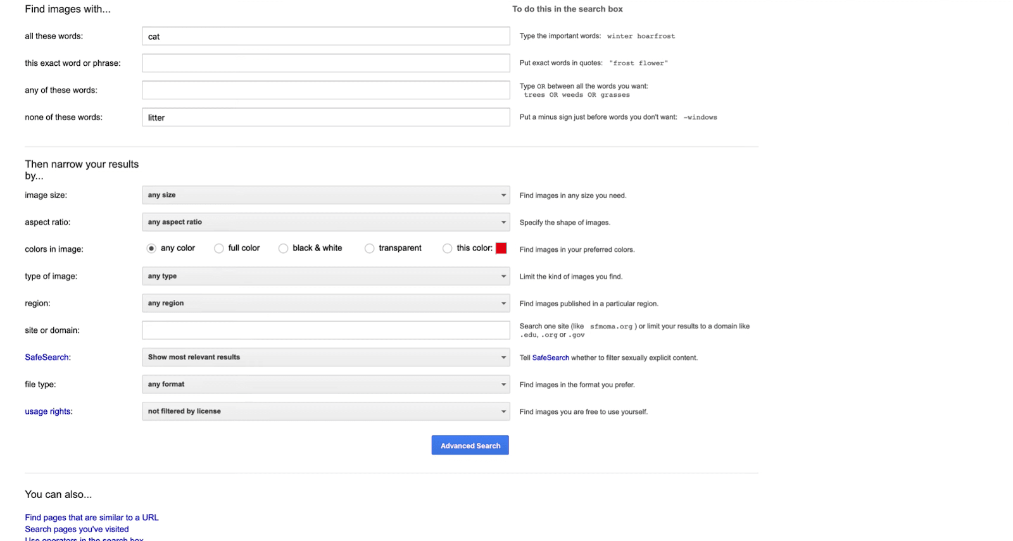Select the 'any color' radio button
Screen dimensions: 1013x541
coord(151,249)
